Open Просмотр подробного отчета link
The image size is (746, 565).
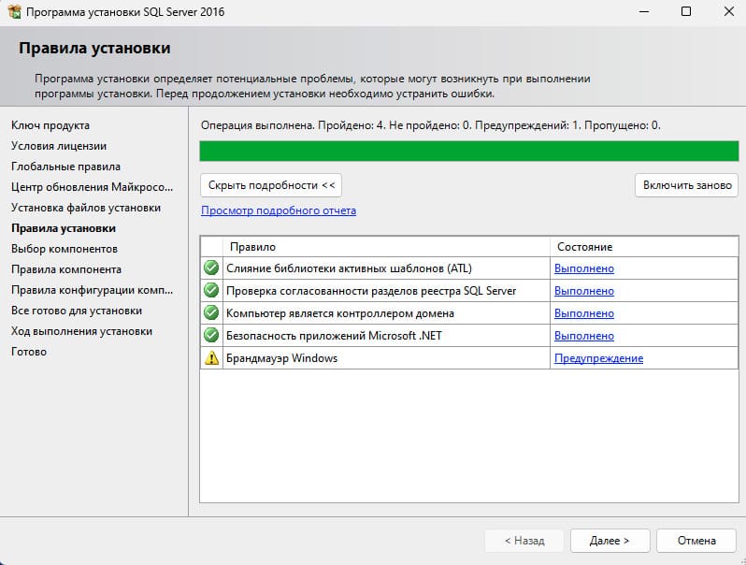tap(279, 210)
